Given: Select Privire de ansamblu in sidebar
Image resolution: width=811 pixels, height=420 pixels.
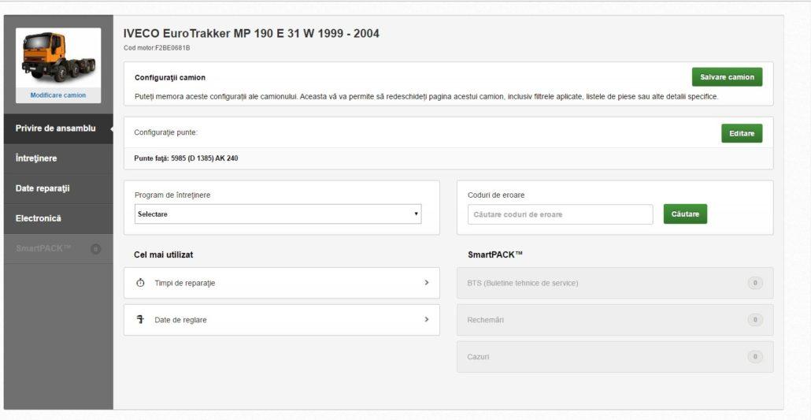Looking at the screenshot, I should pos(58,128).
